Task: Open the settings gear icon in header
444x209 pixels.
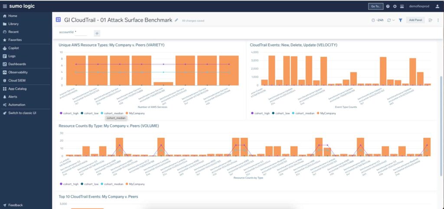Action: (x=395, y=6)
